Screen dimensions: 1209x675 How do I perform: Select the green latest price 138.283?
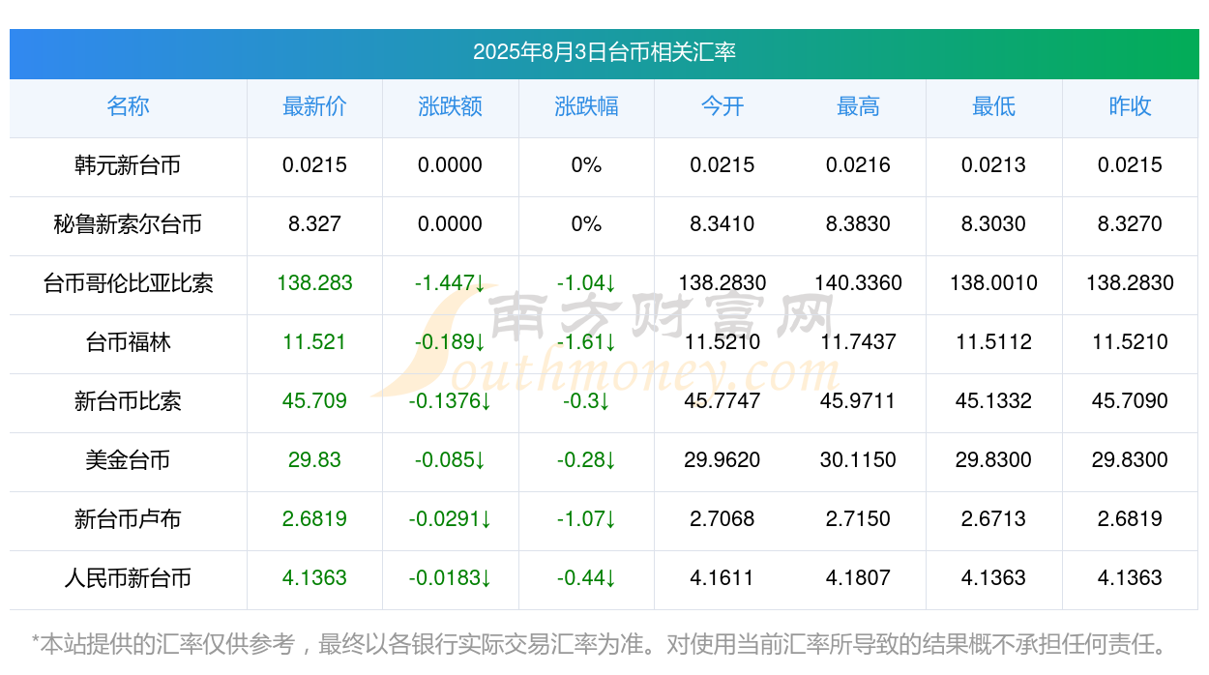point(314,283)
